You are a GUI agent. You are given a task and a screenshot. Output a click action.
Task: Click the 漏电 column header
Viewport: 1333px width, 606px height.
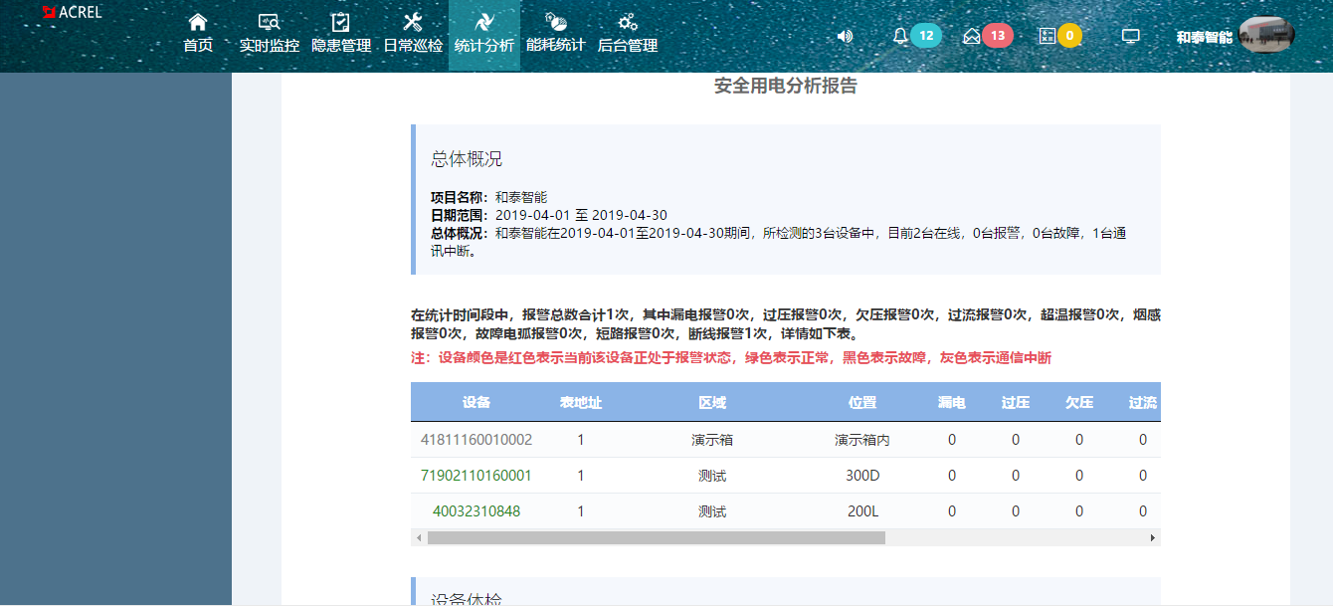(952, 403)
